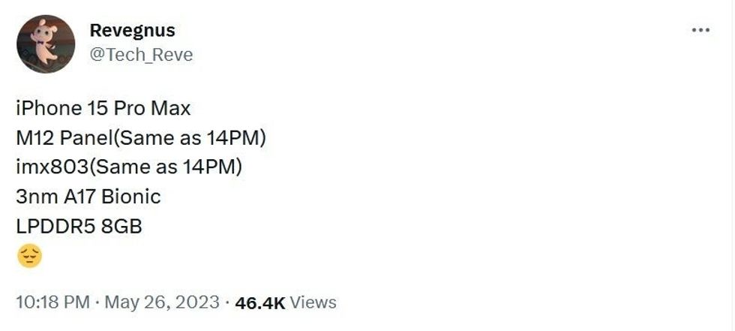This screenshot has width=735, height=331.
Task: Click the dot separator before the view count
Action: point(226,302)
